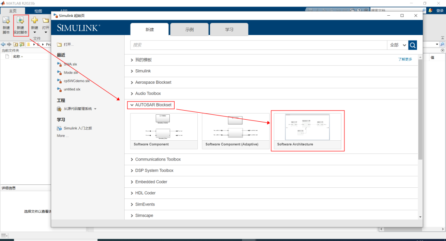
Task: Click the browse-for-folder icon in MATLAB
Action: (x=22, y=44)
